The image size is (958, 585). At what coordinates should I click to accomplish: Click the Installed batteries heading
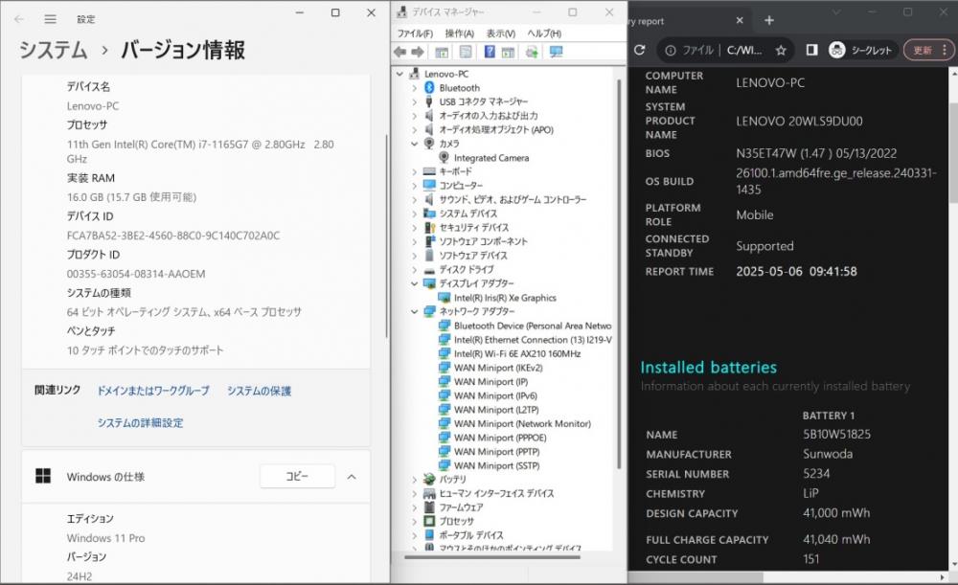point(709,367)
